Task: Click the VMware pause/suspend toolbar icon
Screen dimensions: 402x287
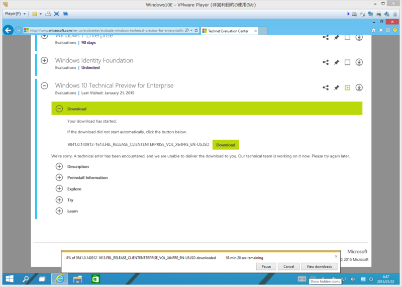Action: pyautogui.click(x=34, y=14)
